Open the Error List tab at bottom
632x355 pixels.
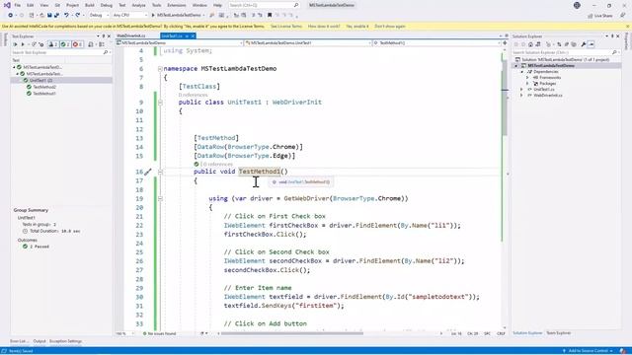tap(19, 341)
